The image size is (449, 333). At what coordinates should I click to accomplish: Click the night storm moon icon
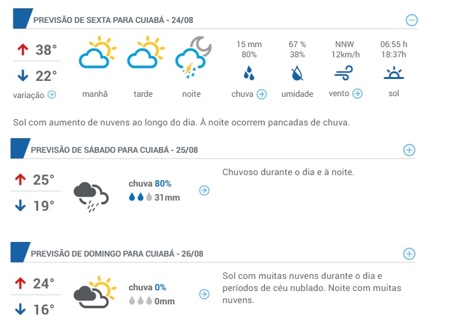pyautogui.click(x=191, y=56)
